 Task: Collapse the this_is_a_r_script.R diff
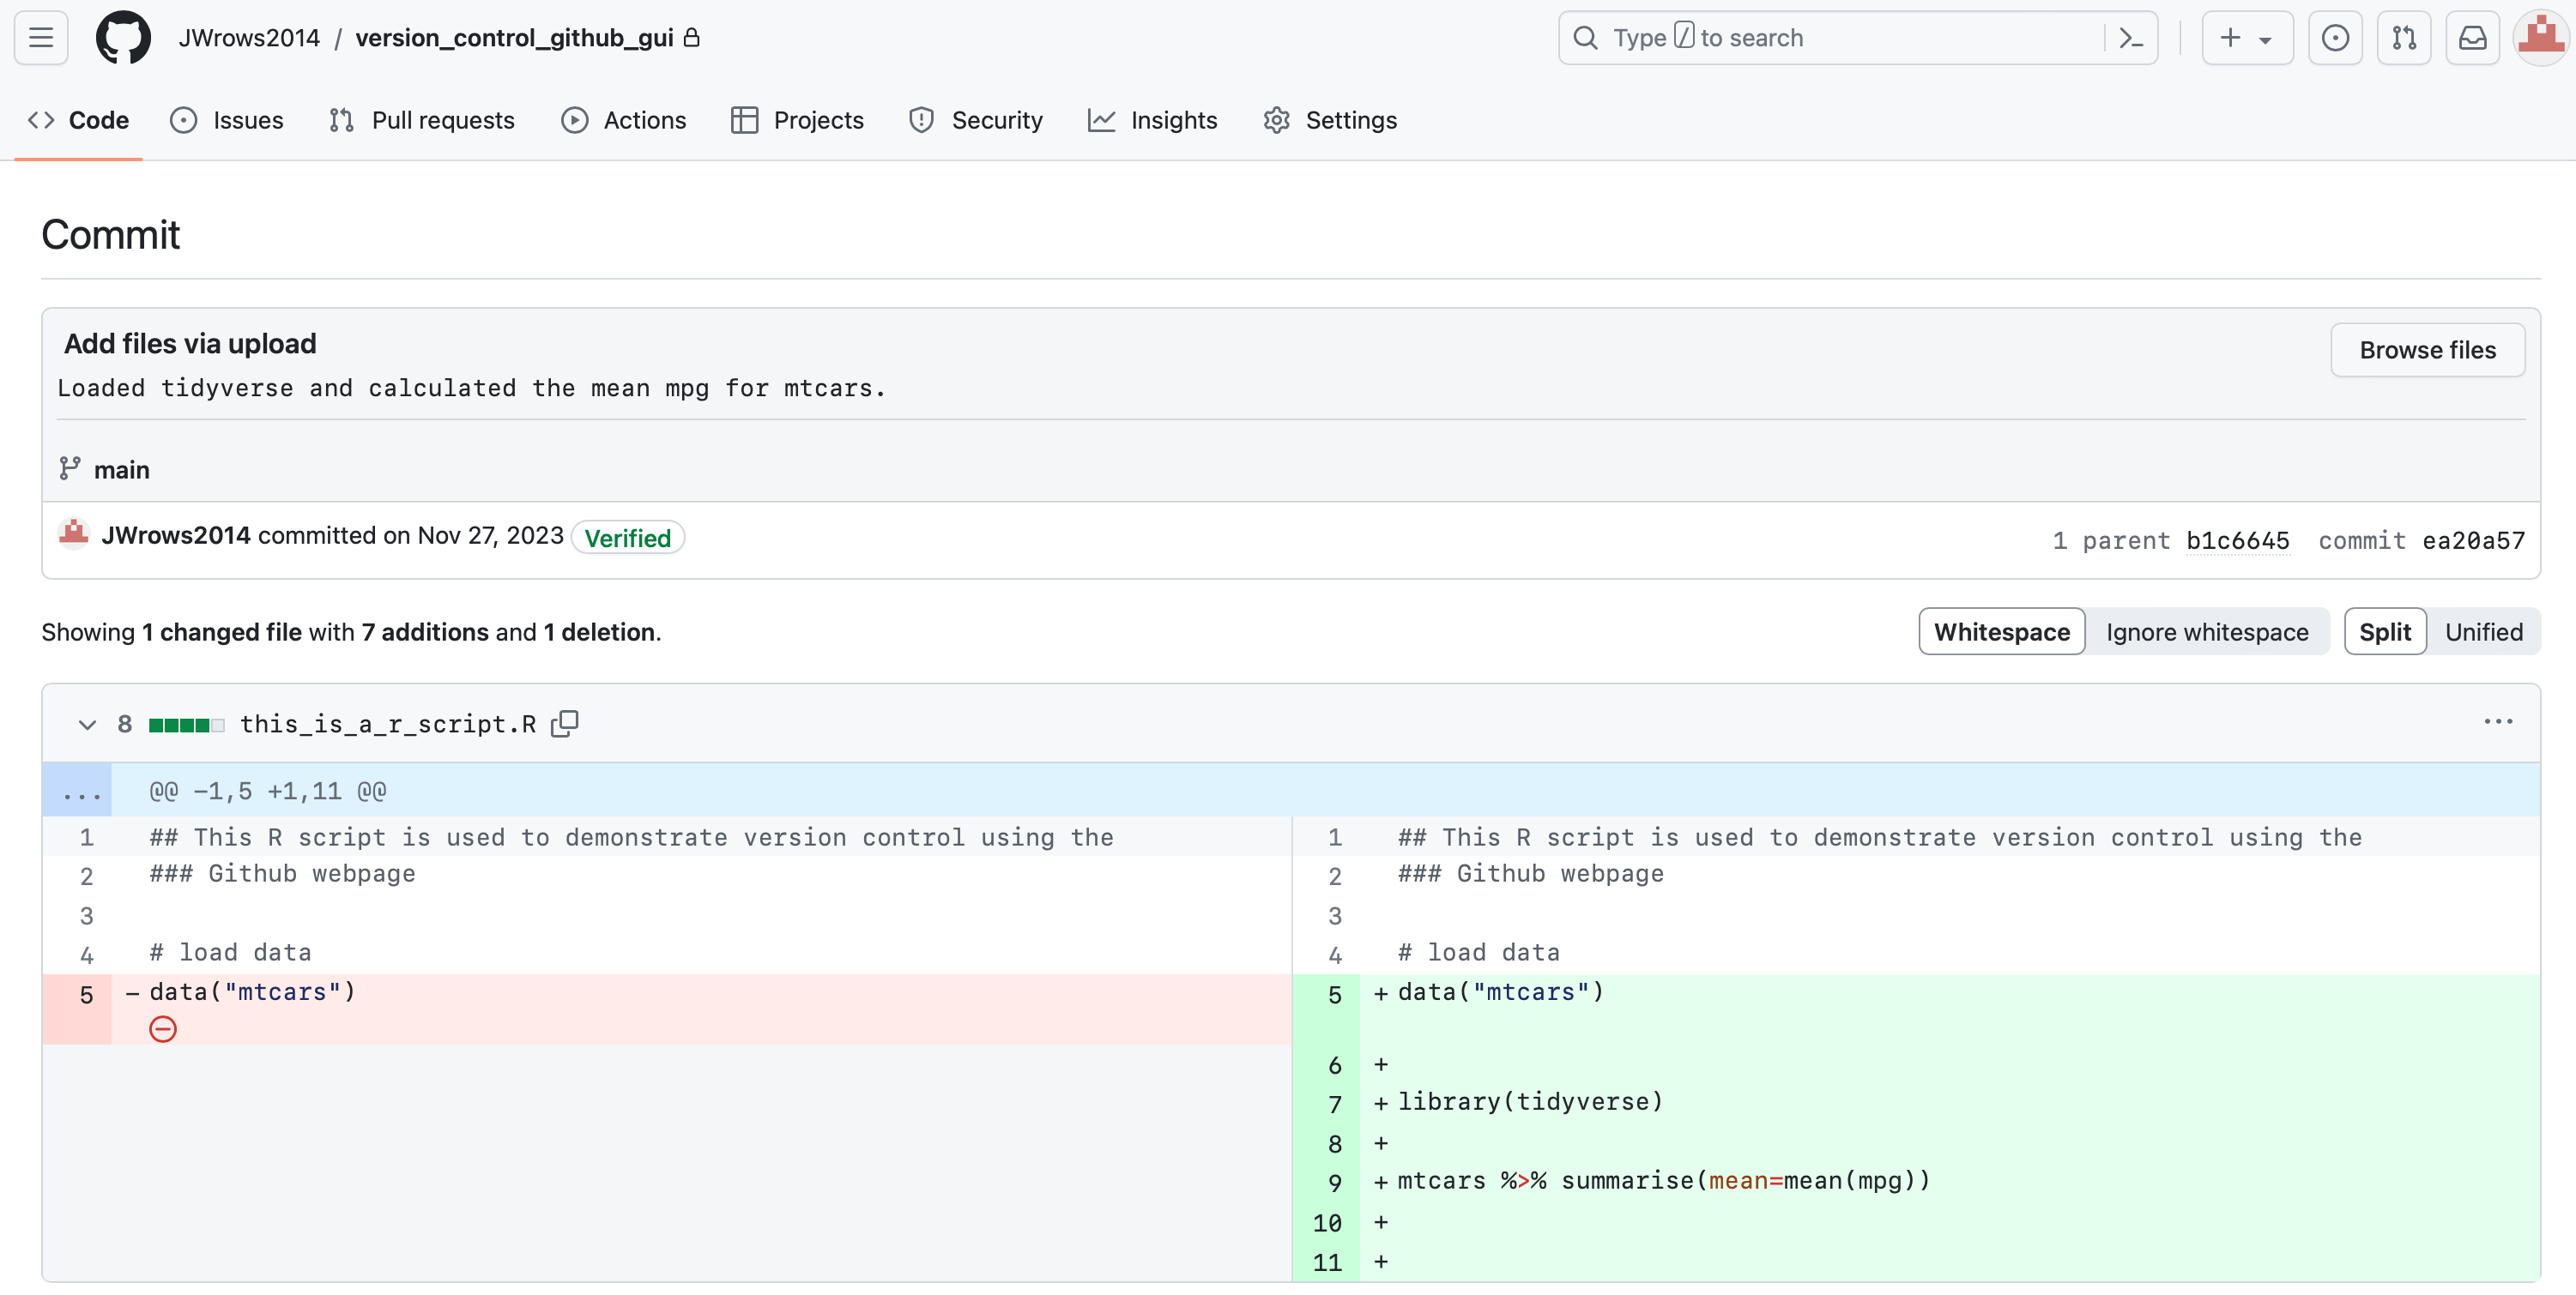87,725
